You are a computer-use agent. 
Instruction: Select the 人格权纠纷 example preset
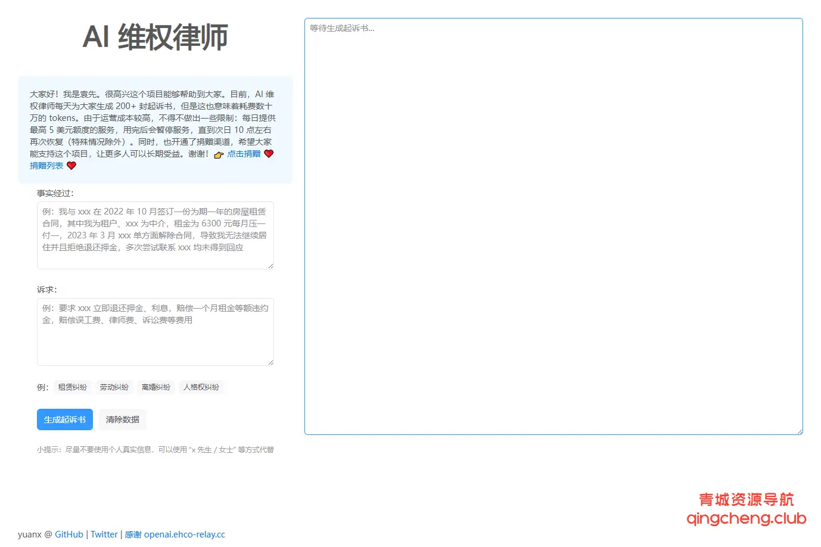[x=201, y=387]
